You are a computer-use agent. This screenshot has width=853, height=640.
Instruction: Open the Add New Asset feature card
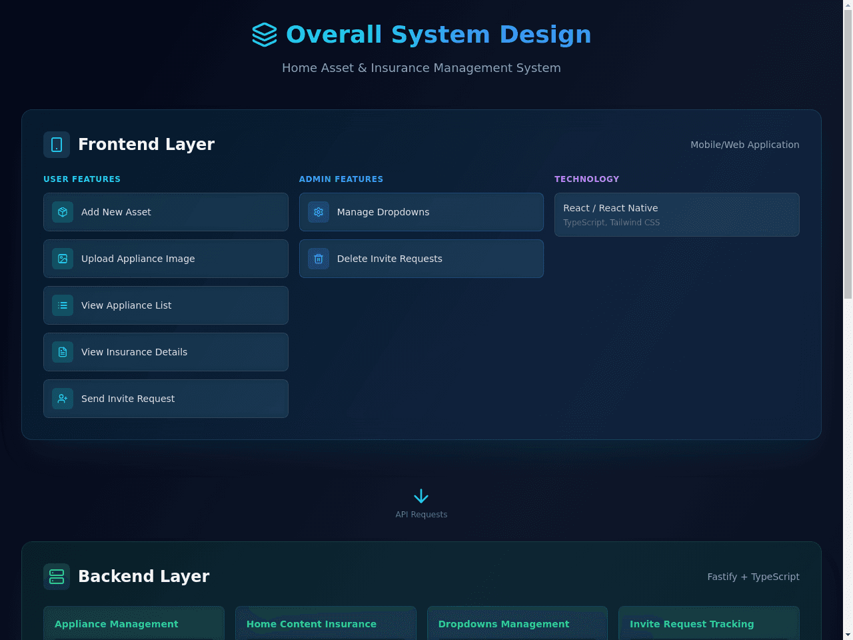(166, 212)
